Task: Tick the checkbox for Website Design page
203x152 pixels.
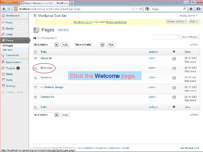Action: pyautogui.click(x=36, y=87)
